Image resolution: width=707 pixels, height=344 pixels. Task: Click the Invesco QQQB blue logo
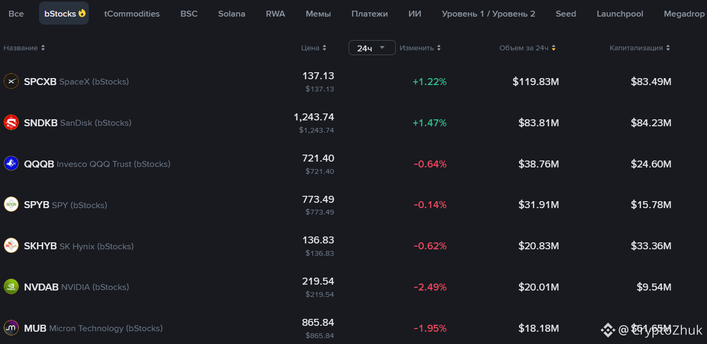point(11,164)
